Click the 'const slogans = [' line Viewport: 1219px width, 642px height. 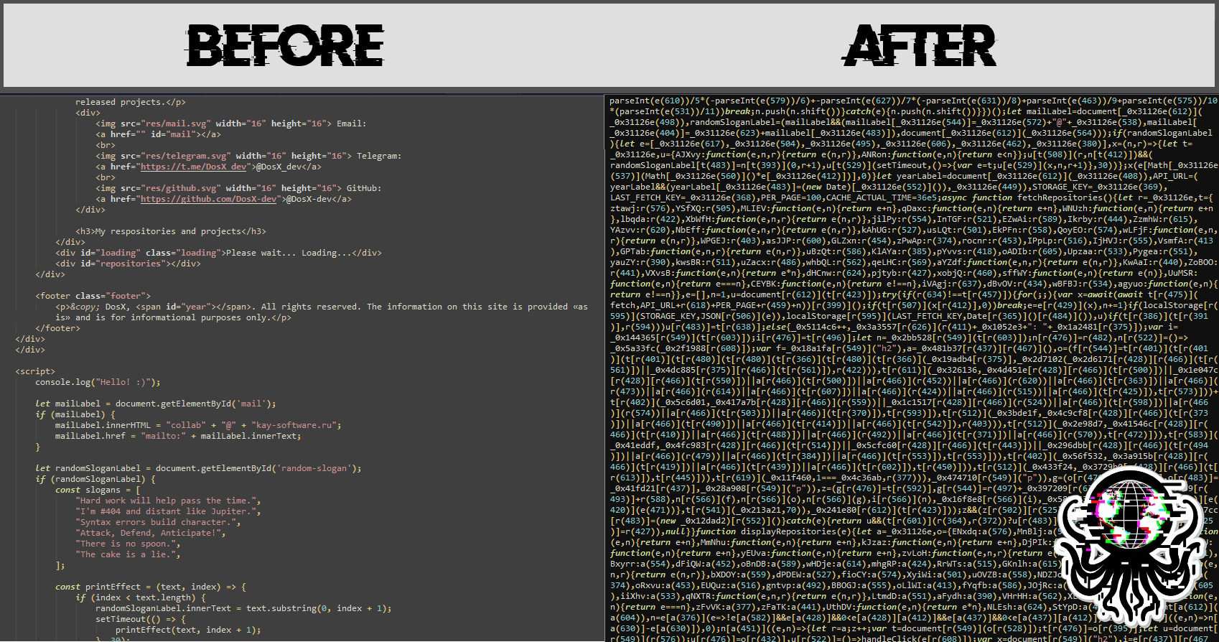98,490
